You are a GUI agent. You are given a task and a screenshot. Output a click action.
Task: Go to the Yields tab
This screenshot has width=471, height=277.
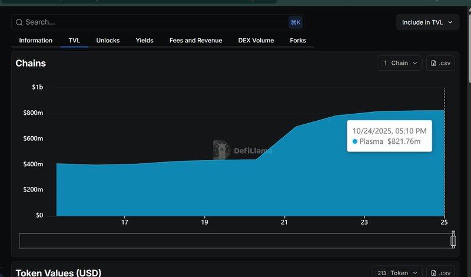coord(144,41)
